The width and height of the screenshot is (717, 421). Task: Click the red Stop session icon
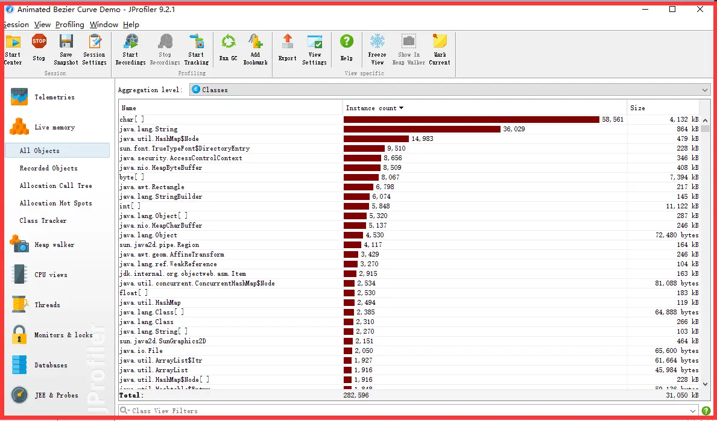39,42
